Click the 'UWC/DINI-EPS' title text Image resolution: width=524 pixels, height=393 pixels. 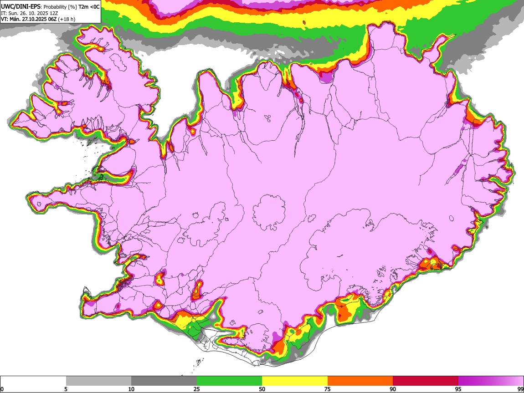(x=21, y=7)
